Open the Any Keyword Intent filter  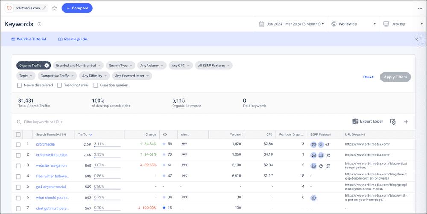coord(132,76)
